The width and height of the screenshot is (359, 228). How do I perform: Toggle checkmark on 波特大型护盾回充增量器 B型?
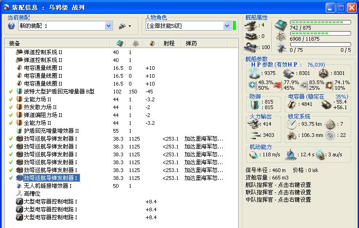11,92
